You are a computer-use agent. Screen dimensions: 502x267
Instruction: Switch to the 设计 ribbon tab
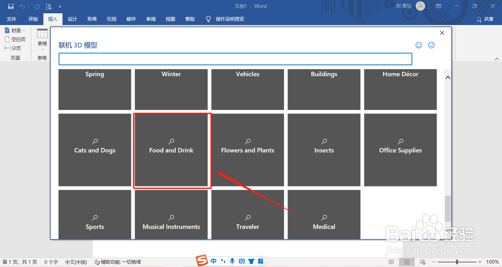click(72, 19)
